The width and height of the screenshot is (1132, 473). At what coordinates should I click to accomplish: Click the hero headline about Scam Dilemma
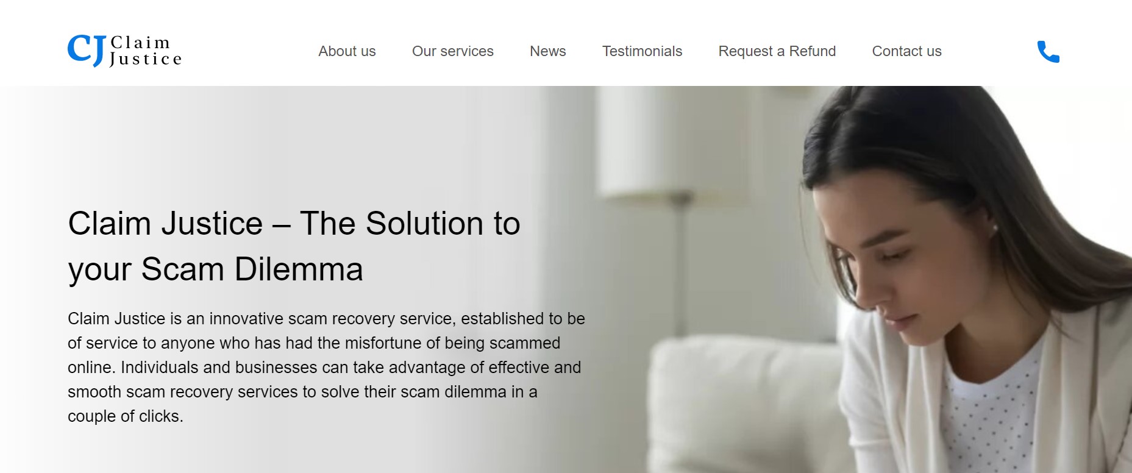[x=294, y=246]
